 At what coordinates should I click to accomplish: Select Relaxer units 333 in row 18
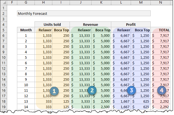pos(43,101)
